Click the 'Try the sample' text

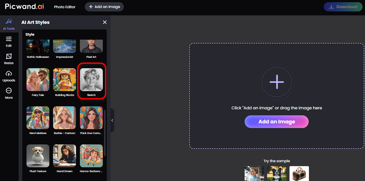pyautogui.click(x=276, y=161)
